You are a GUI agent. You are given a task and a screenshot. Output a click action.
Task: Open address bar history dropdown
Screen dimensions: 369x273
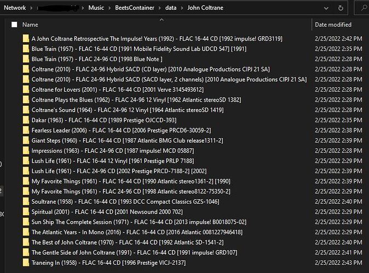326,8
